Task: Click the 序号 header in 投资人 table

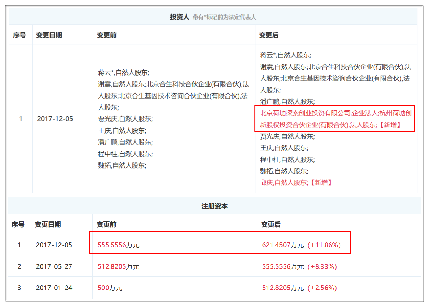Action: 20,35
